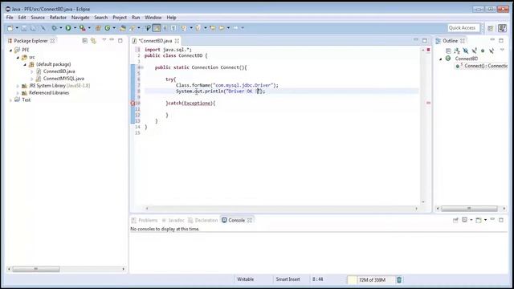Switch to the Declaration tab
514x289 pixels.
coord(203,220)
